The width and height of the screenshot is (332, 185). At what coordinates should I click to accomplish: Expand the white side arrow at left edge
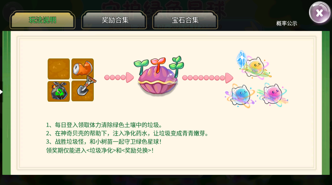point(1,92)
